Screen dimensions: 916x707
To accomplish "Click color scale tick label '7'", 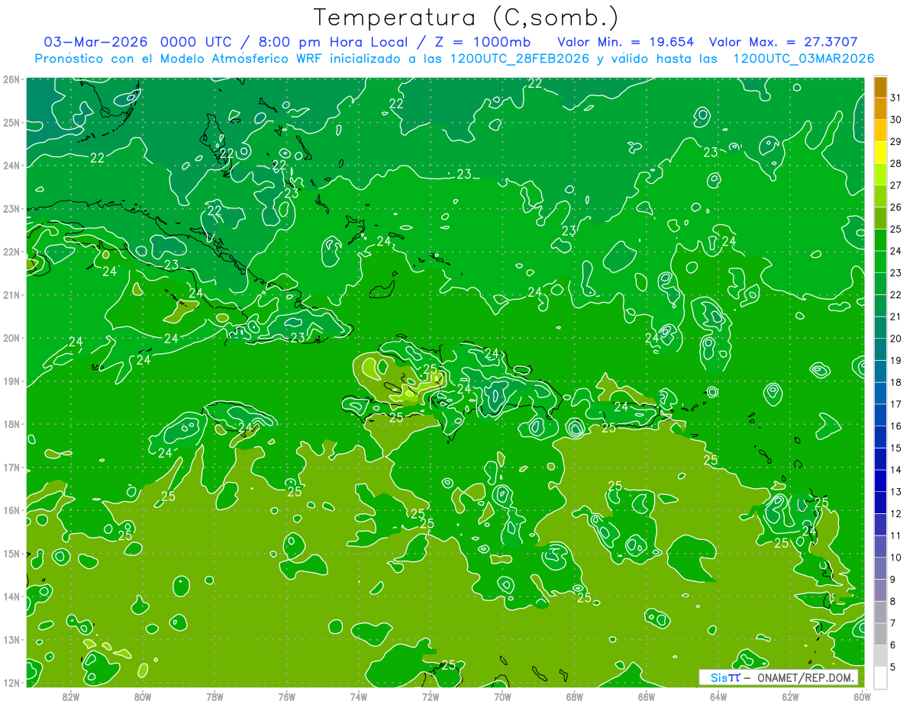I will coord(893,623).
